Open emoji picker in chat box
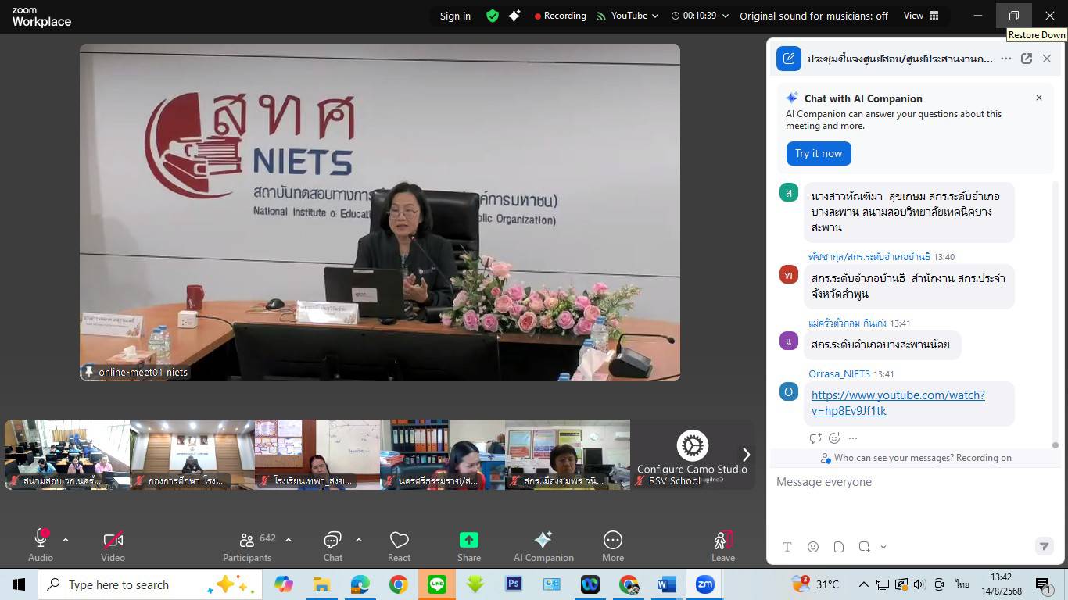The width and height of the screenshot is (1068, 600). pyautogui.click(x=812, y=547)
